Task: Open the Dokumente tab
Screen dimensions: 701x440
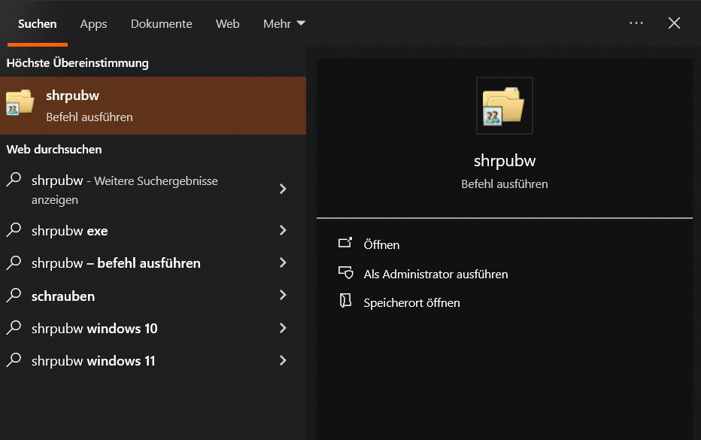Action: pyautogui.click(x=162, y=24)
